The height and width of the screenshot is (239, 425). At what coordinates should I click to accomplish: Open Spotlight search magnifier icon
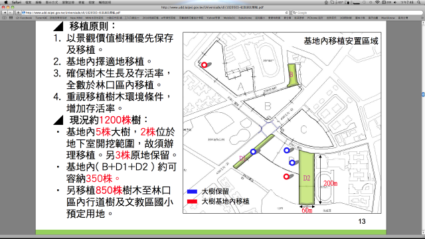pyautogui.click(x=419, y=2)
